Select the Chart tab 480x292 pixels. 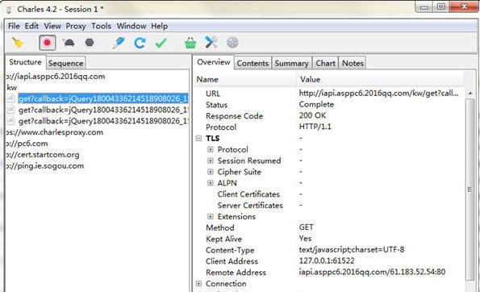pyautogui.click(x=325, y=64)
